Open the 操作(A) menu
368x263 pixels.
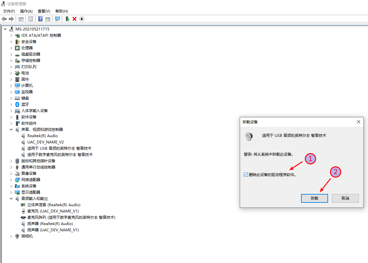click(26, 11)
